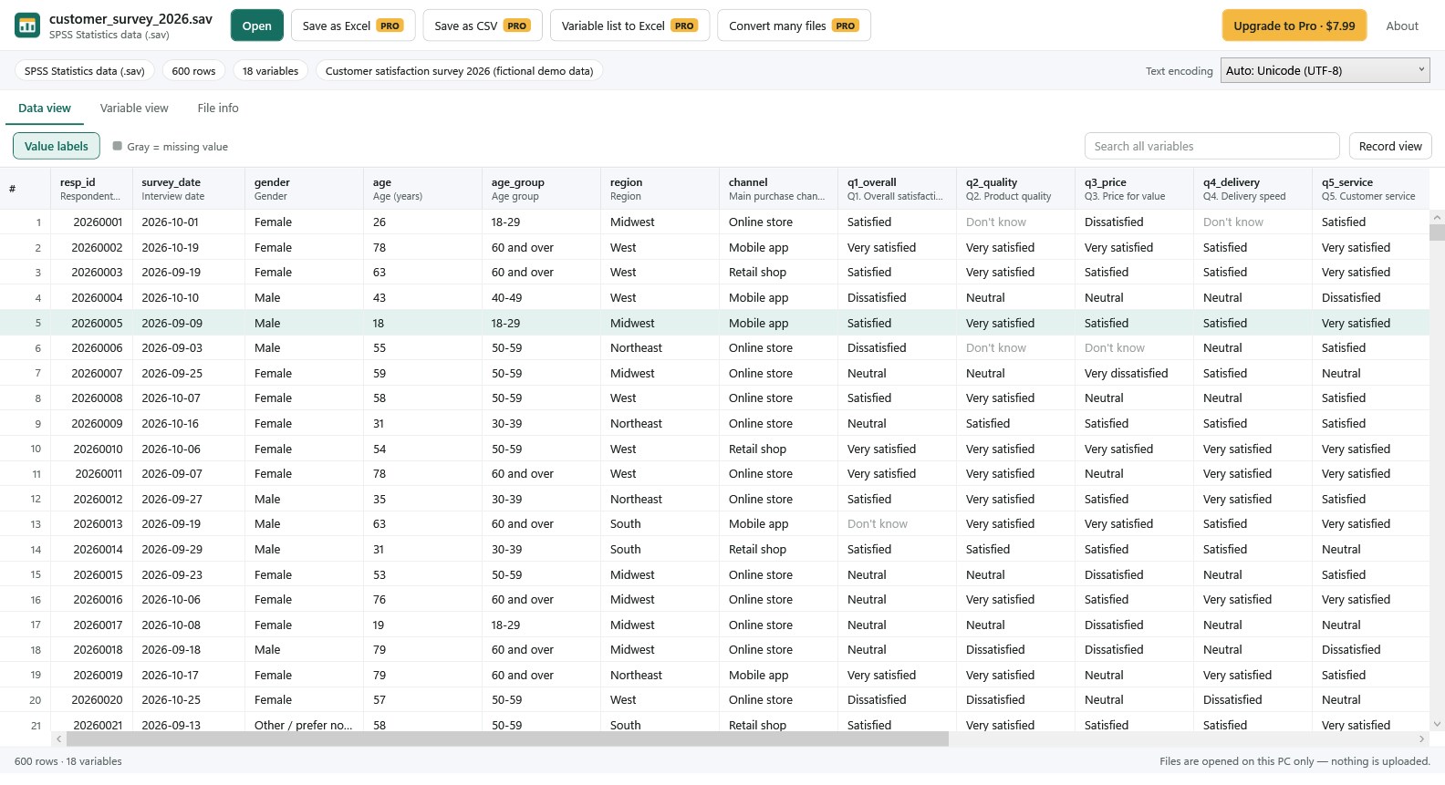Image resolution: width=1445 pixels, height=785 pixels.
Task: Click Upgrade to Pro button
Action: tap(1294, 26)
